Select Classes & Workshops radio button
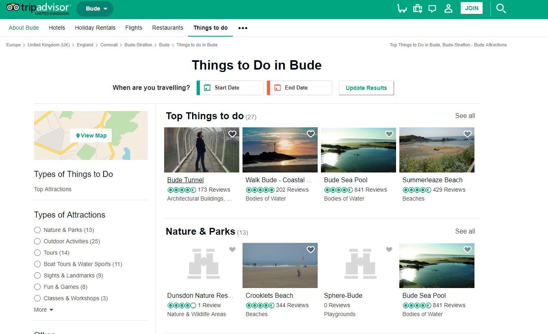 (x=37, y=298)
